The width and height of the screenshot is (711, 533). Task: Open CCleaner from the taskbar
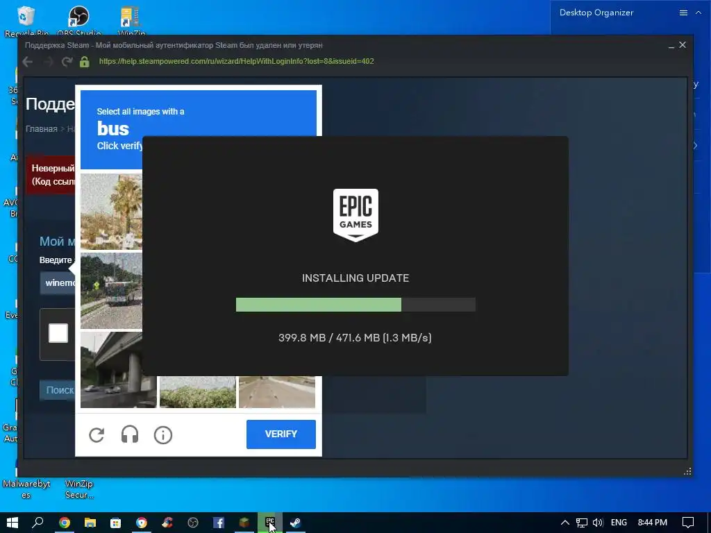point(167,523)
